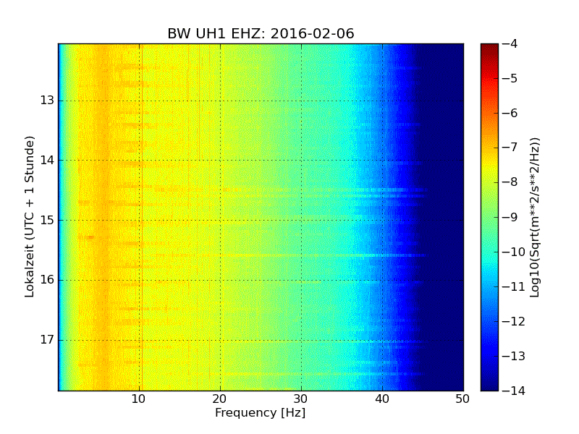The width and height of the screenshot is (579, 434).
Task: Click the grid intersection at 30 Hz, hour 15
Action: (301, 220)
